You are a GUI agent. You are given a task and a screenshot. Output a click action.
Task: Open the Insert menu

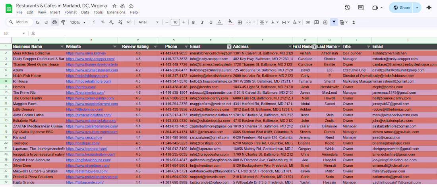click(x=55, y=12)
